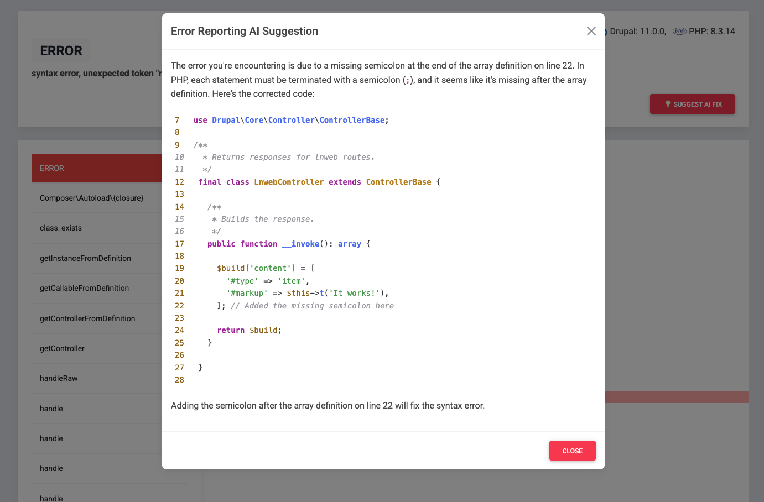This screenshot has width=764, height=502.
Task: Dismiss the dialog using the X icon
Action: (591, 31)
